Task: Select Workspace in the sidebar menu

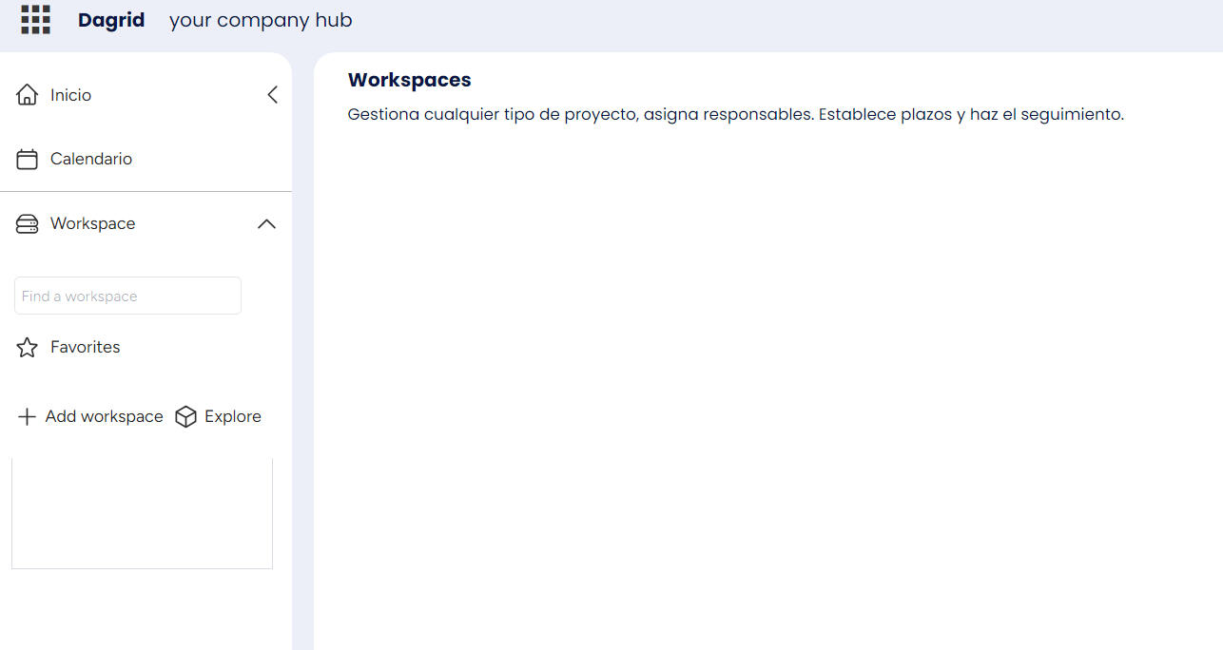Action: click(x=92, y=223)
